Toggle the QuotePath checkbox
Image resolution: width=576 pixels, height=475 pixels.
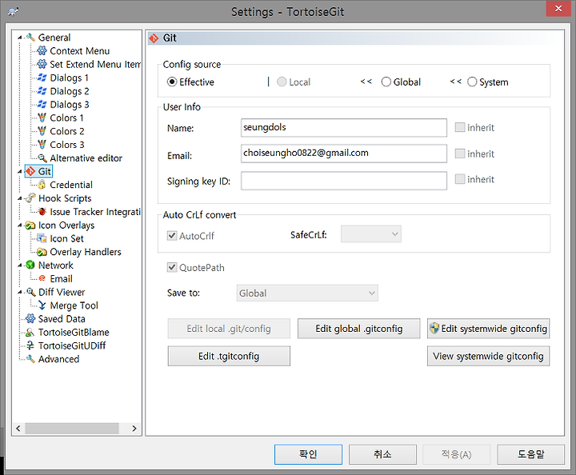(172, 267)
